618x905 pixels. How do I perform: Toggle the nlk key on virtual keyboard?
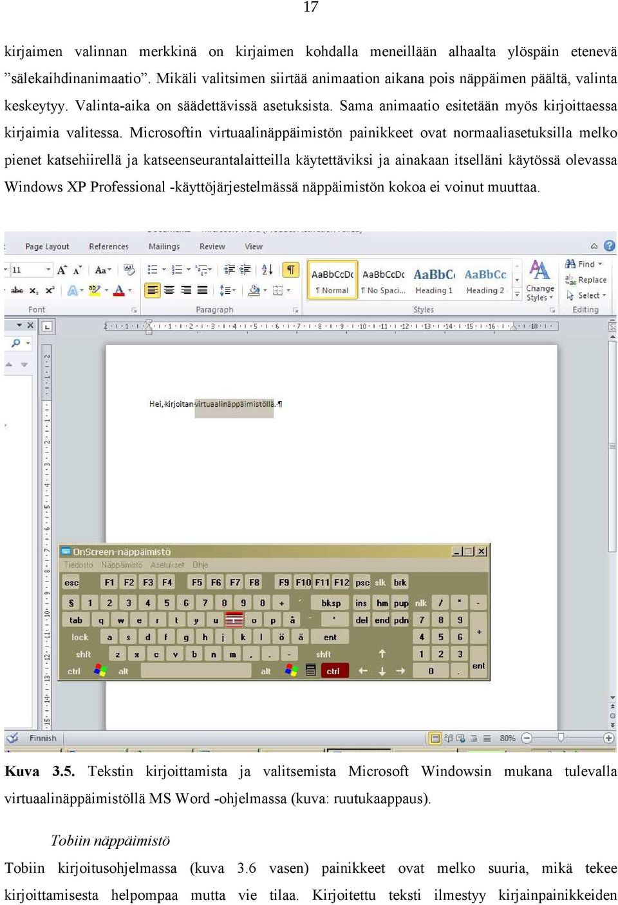tap(420, 603)
